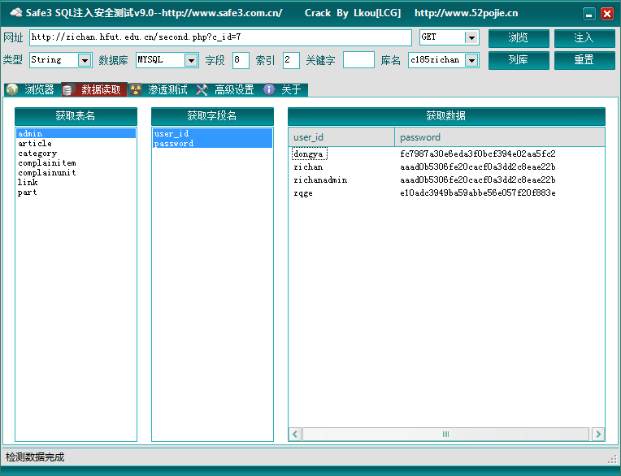This screenshot has width=621, height=476.
Task: Switch to the 高级设置 tab
Action: coord(226,90)
